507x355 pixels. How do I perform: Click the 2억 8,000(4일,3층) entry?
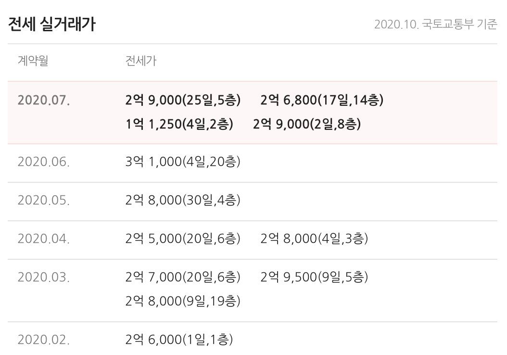tap(314, 239)
